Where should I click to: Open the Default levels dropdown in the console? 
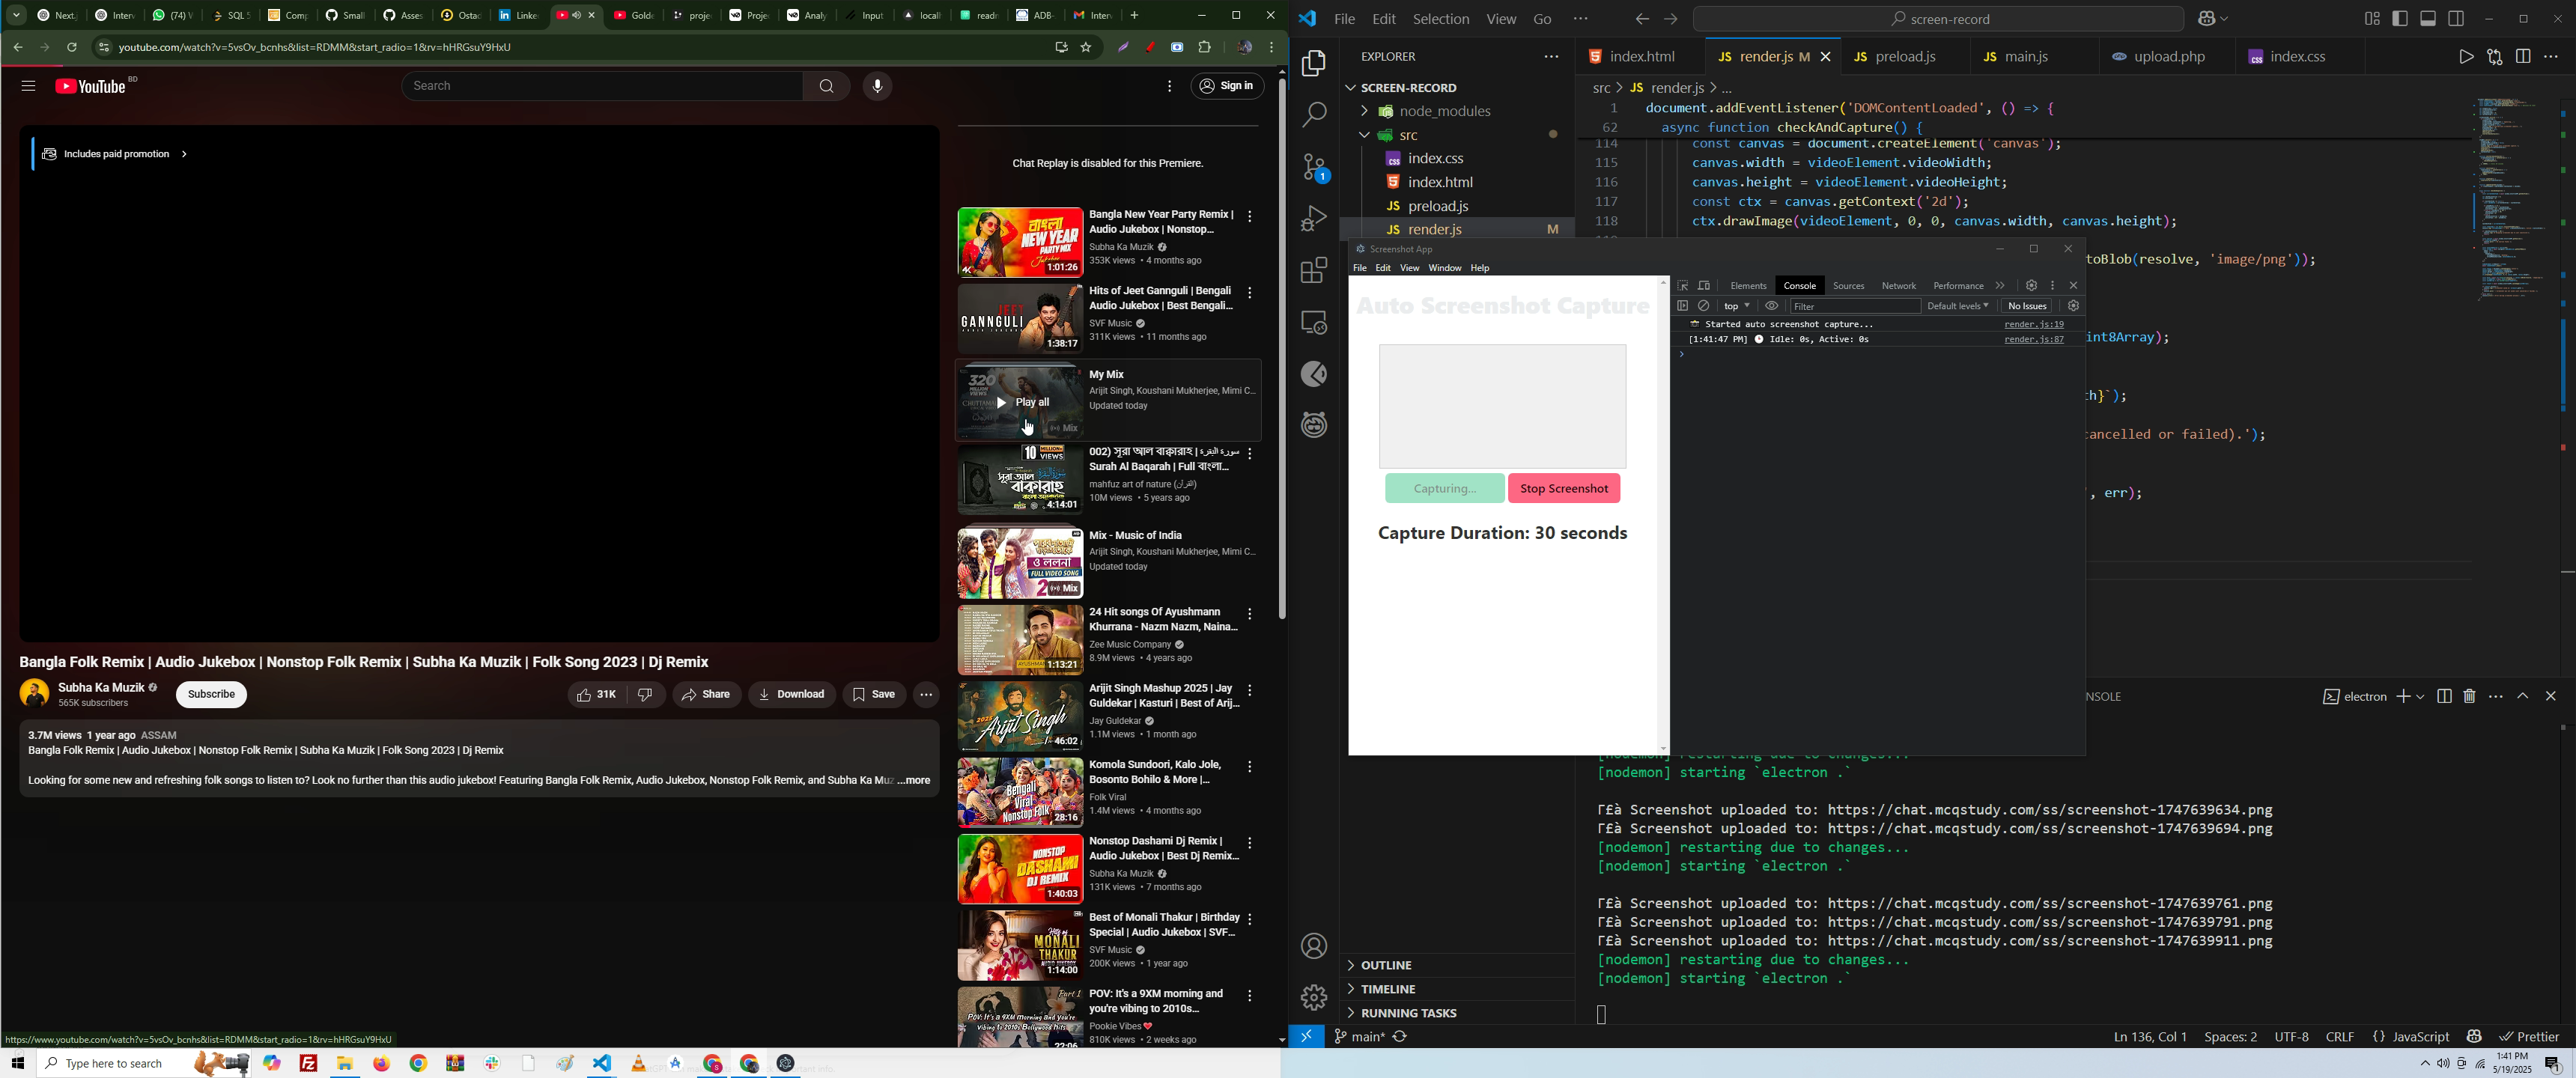point(1957,306)
